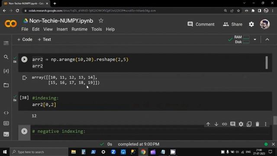The image size is (277, 156).
Task: Bookmark this page with the star
Action: coord(238,10)
